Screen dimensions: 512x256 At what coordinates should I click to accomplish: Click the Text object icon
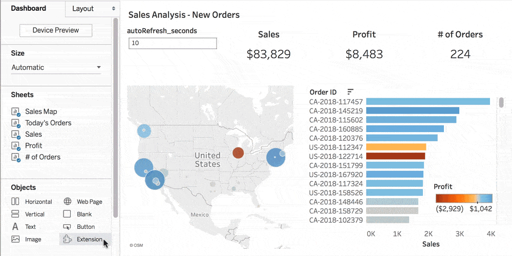15,227
